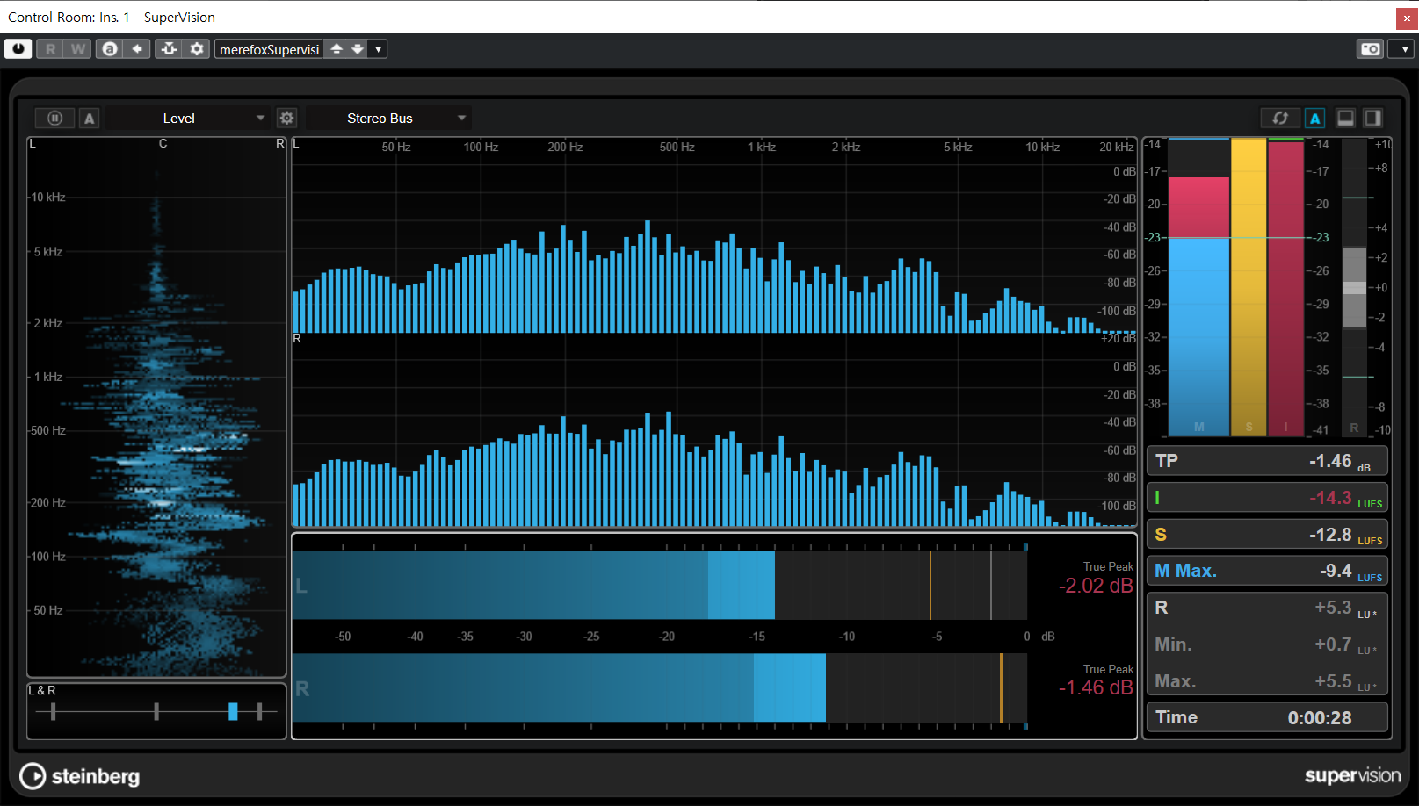The image size is (1419, 806).
Task: Enable Write automation (W) button
Action: (78, 49)
